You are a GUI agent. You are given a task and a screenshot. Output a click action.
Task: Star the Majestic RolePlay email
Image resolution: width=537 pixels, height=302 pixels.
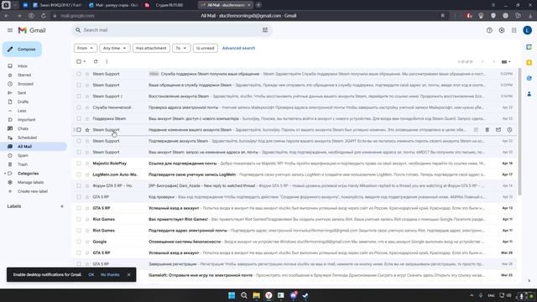coord(87,164)
